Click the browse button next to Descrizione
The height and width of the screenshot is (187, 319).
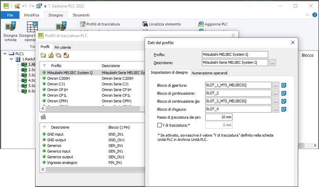(x=272, y=62)
